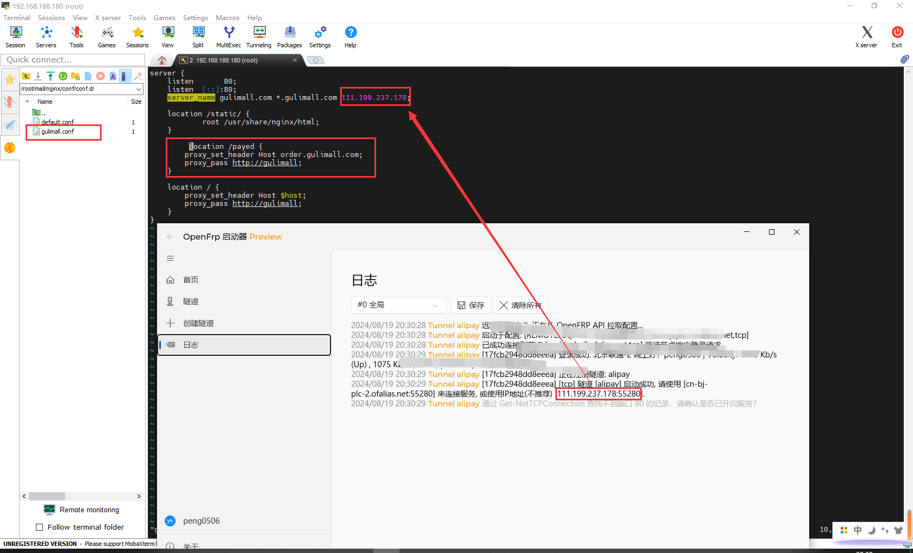Open the X server menu

pyautogui.click(x=108, y=18)
